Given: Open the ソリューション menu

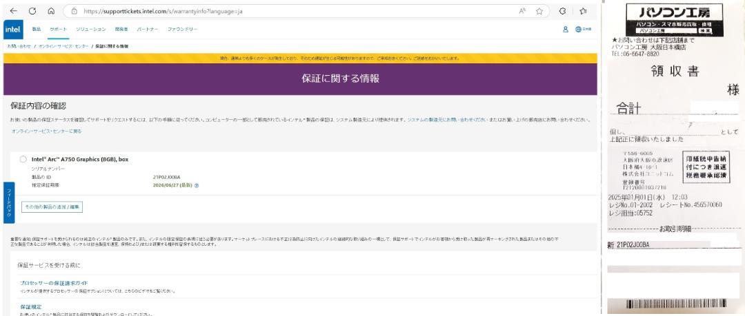Looking at the screenshot, I should tap(91, 30).
